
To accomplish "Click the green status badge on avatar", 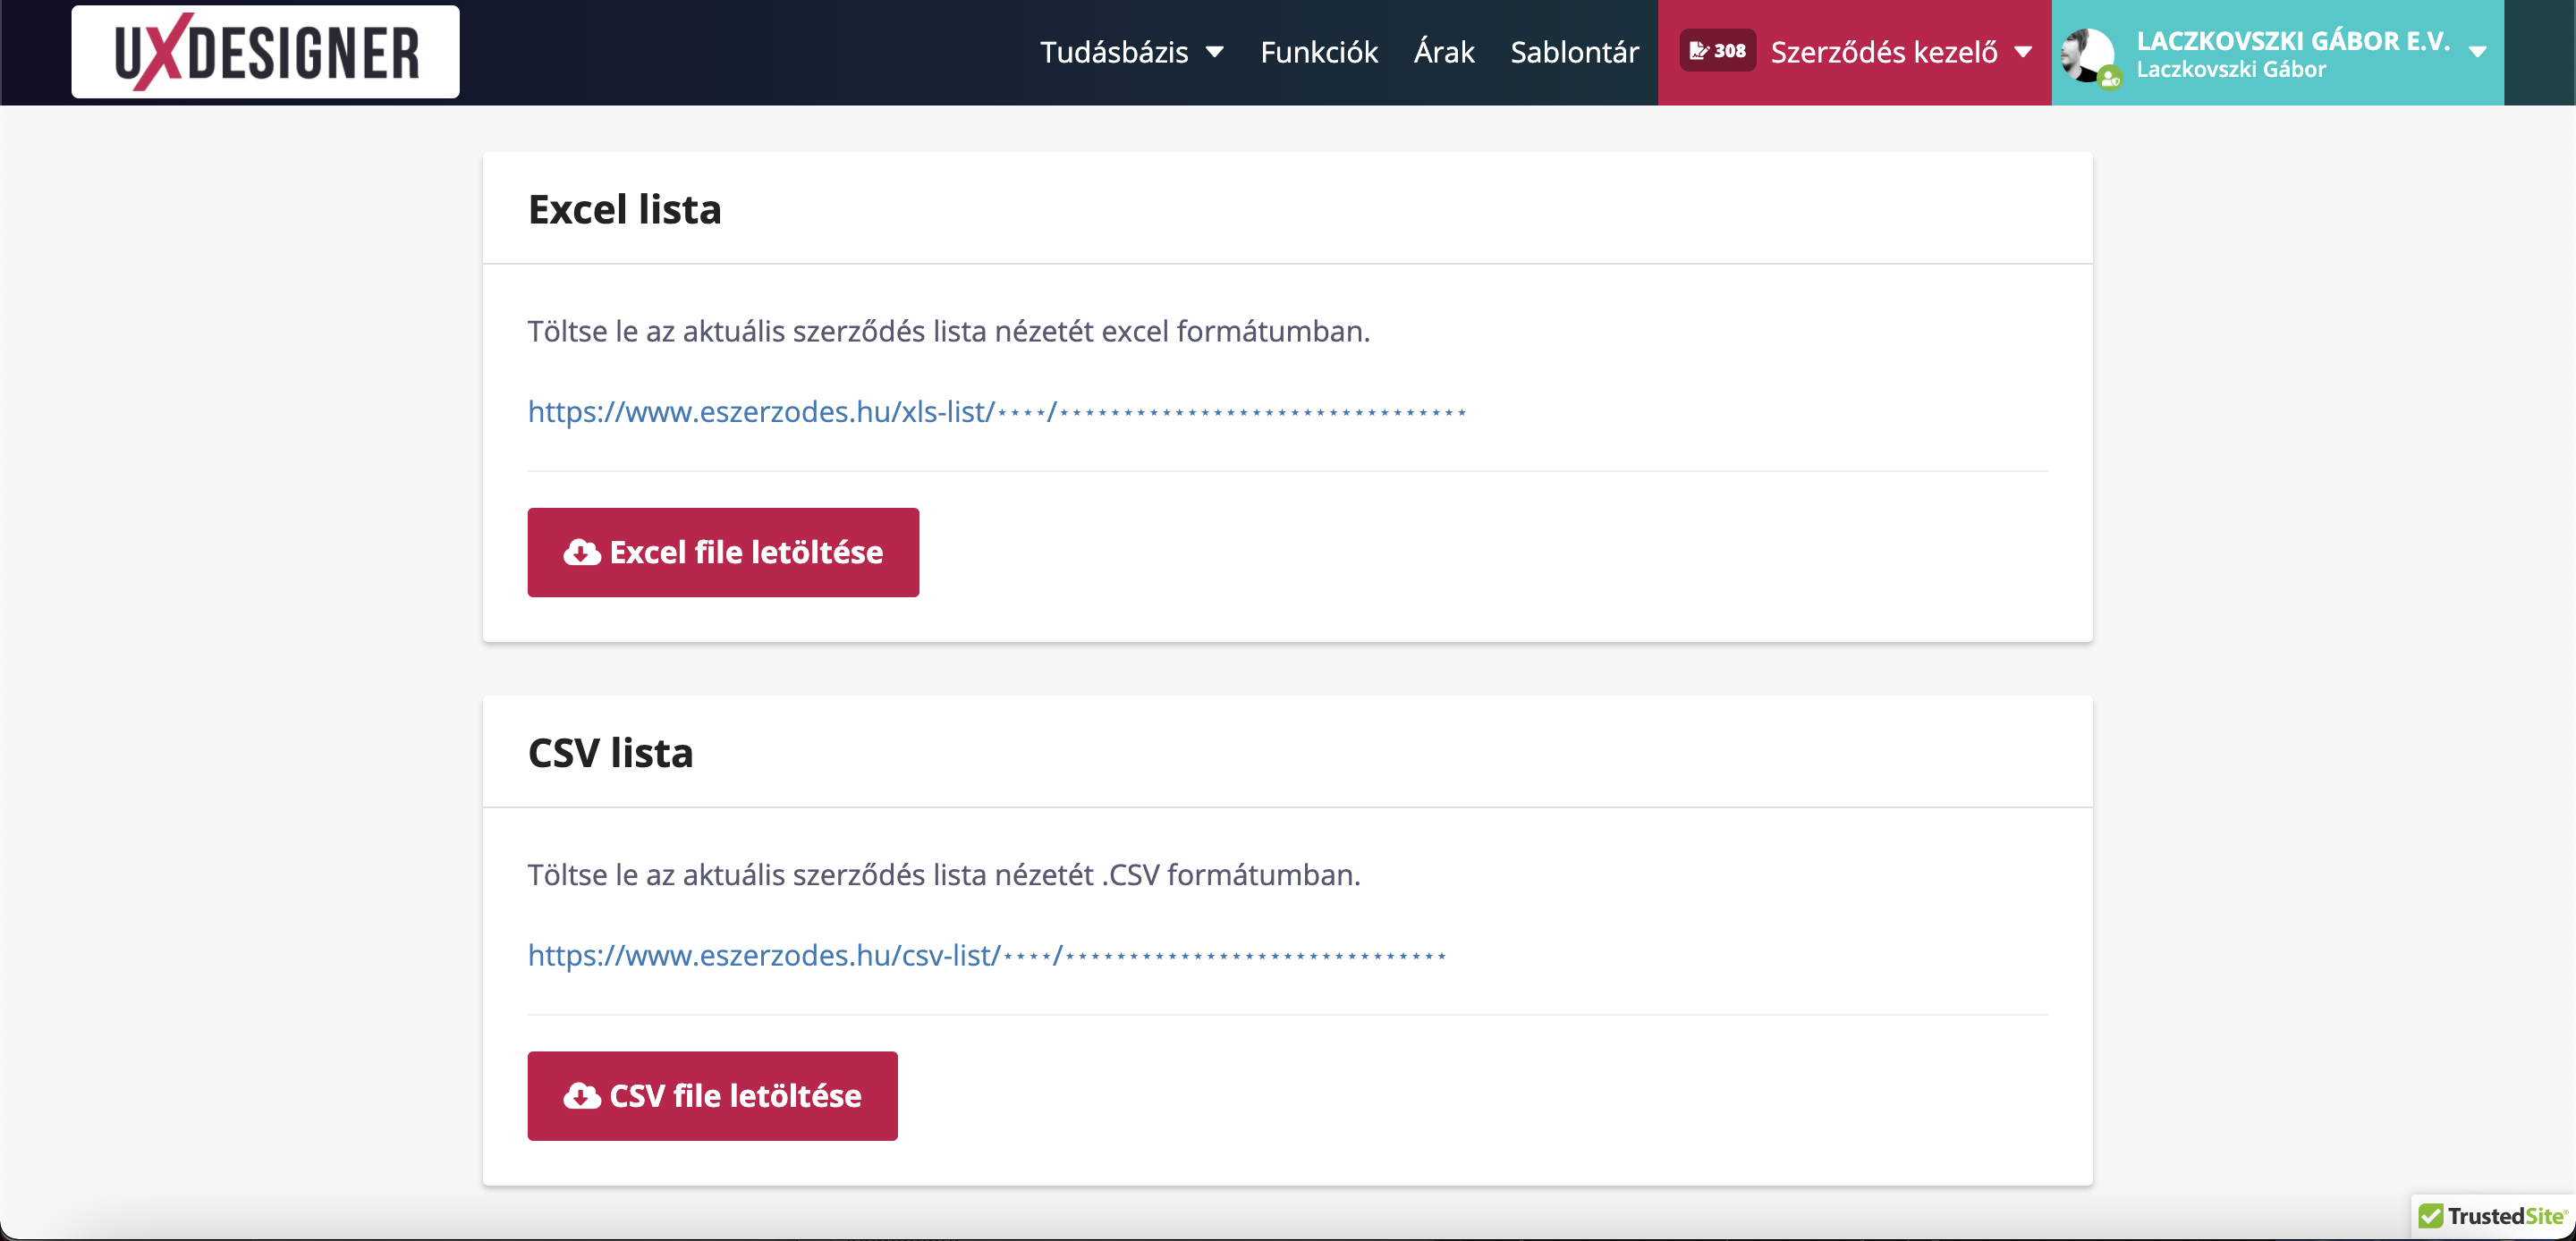I will 2109,79.
